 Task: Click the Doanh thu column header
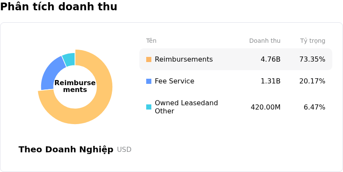265,41
